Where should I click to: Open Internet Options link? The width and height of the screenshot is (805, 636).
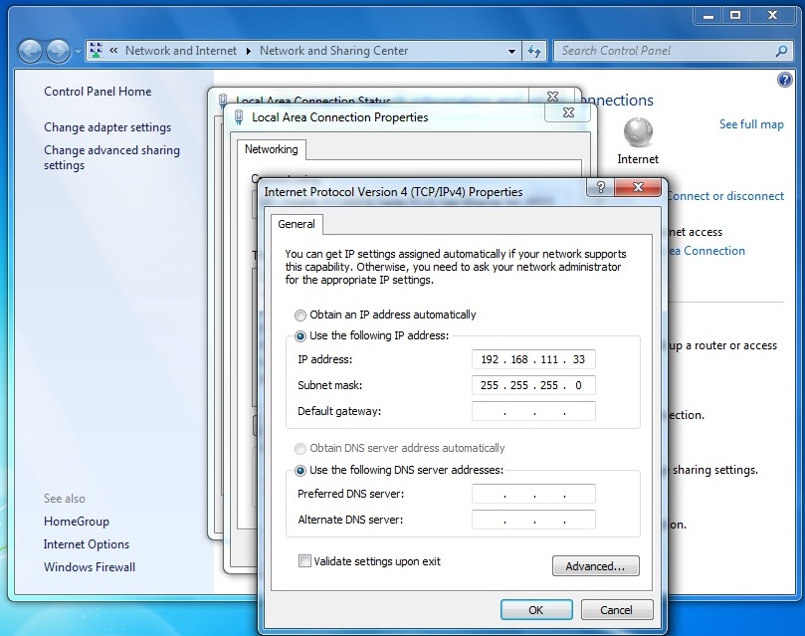87,544
